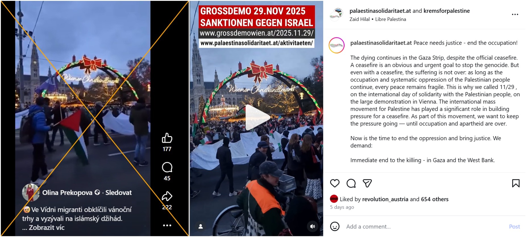
Task: Toggle video sound with speaker icon
Action: [313, 226]
